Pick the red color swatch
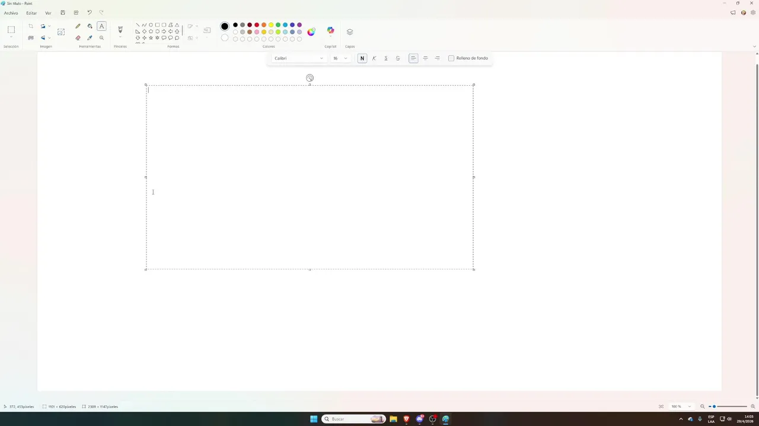 pyautogui.click(x=257, y=25)
